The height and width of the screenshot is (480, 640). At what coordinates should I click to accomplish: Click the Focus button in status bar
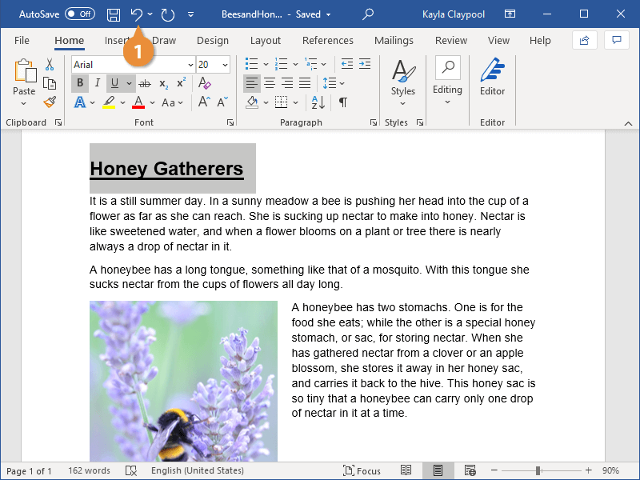(x=362, y=470)
